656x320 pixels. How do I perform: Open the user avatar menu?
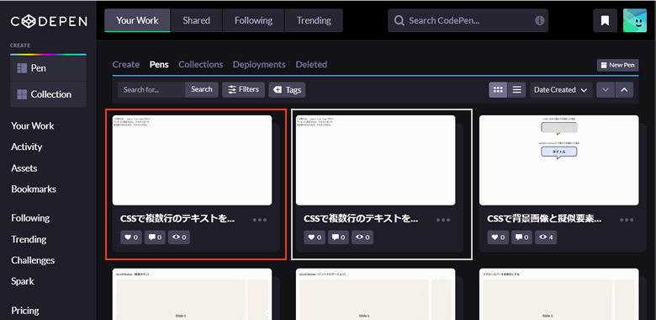point(635,20)
